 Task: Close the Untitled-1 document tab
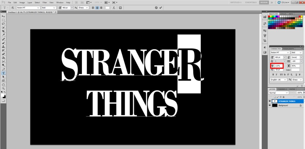pos(56,12)
